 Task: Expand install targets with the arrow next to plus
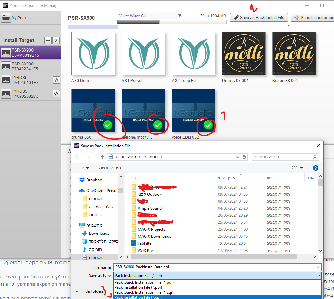pos(56,40)
